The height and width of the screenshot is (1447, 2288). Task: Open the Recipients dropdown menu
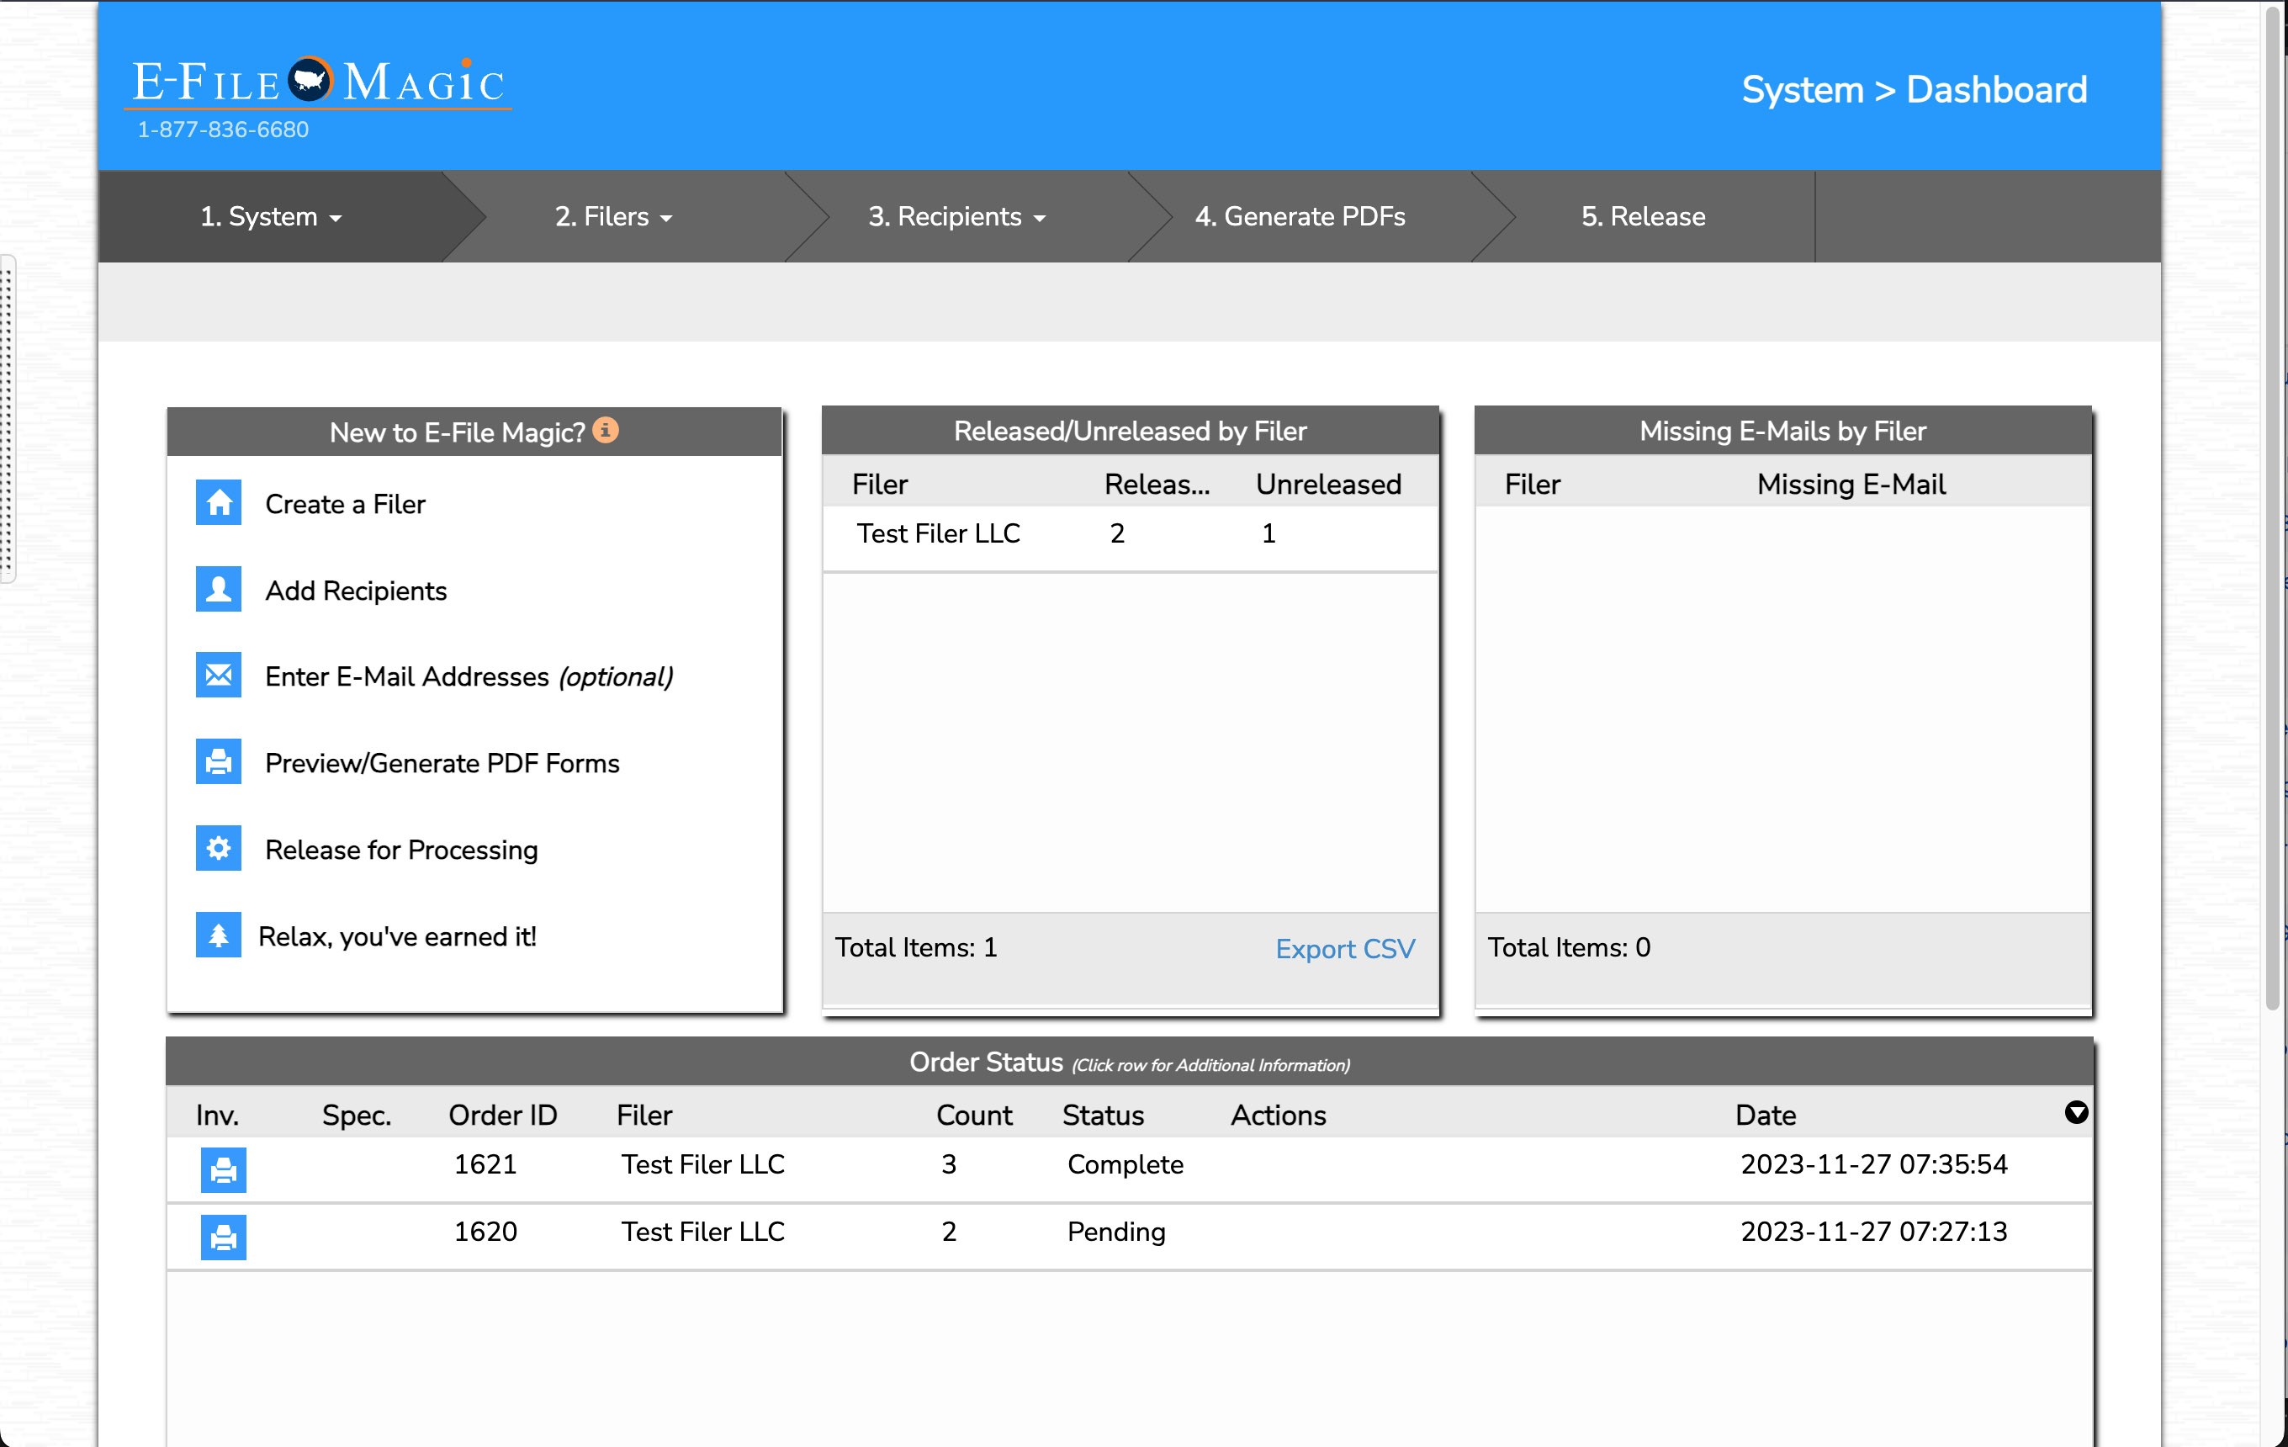point(956,216)
